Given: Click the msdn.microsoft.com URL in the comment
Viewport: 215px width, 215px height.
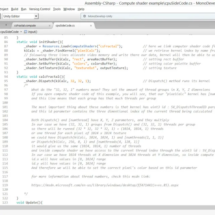Looking at the screenshot, I should coord(105,185).
